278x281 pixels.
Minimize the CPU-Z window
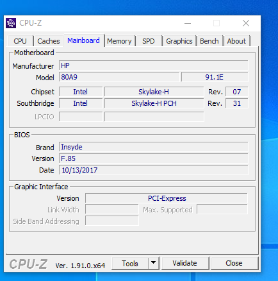(x=188, y=23)
